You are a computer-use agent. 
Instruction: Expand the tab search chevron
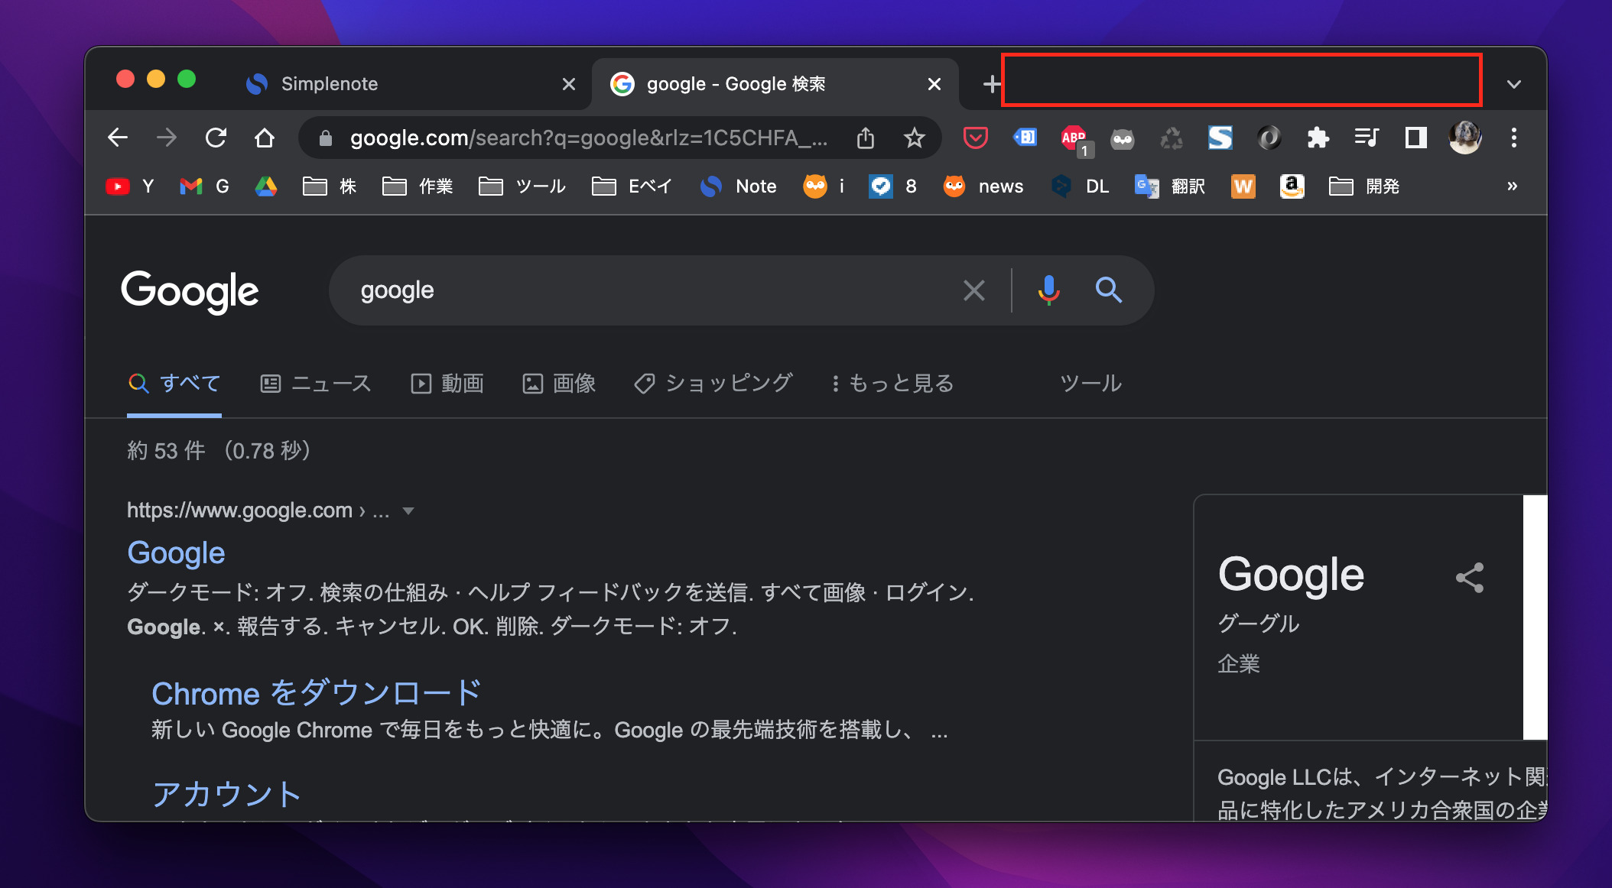click(x=1513, y=84)
